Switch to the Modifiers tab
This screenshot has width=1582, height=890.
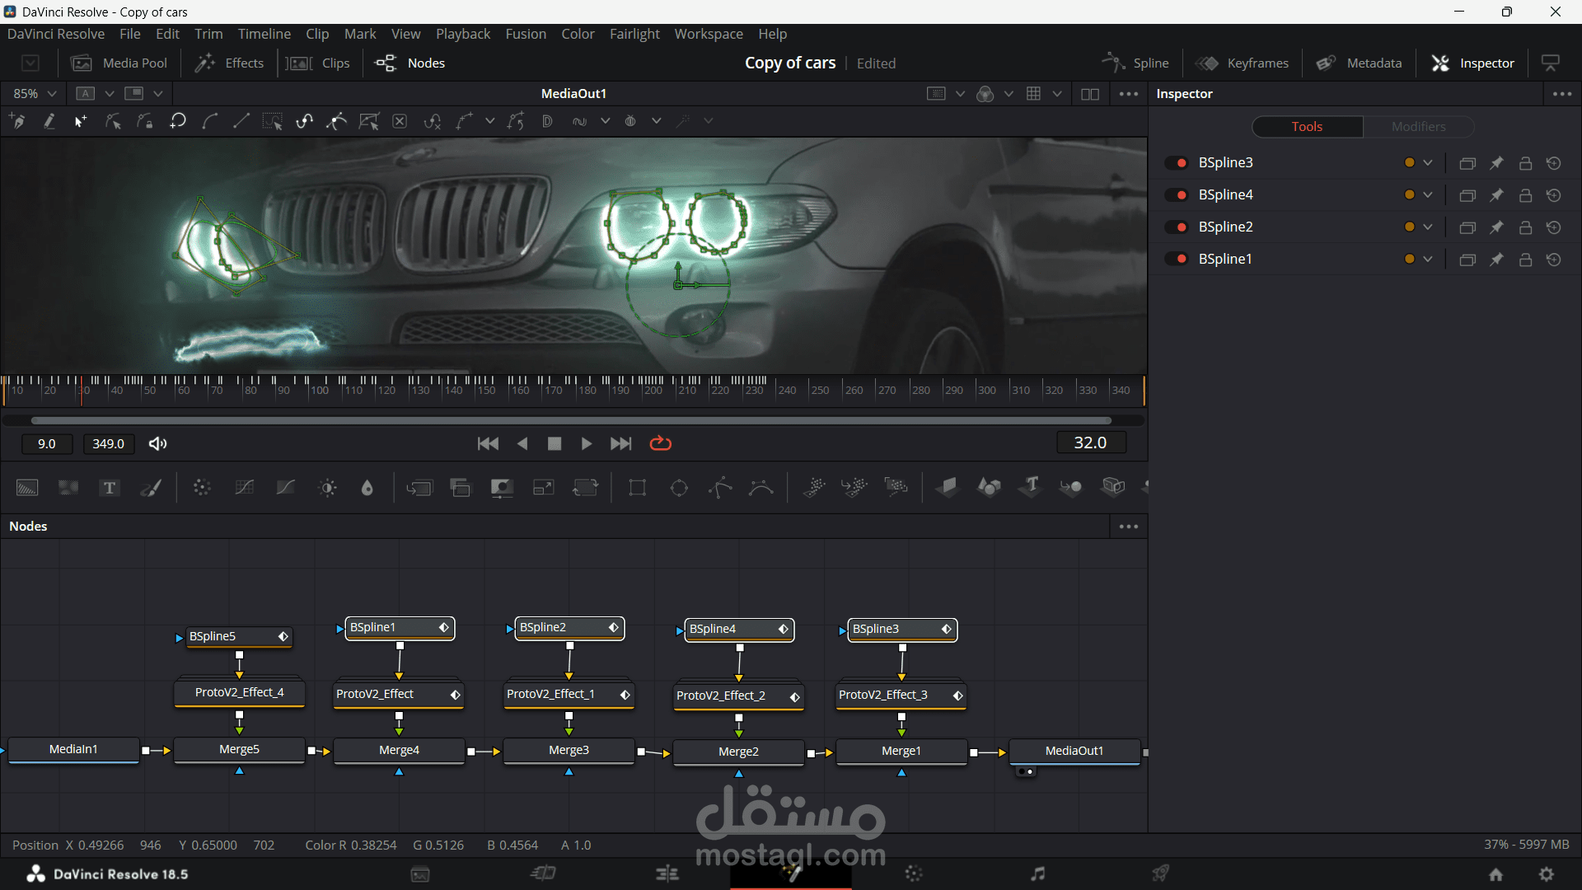1418,127
